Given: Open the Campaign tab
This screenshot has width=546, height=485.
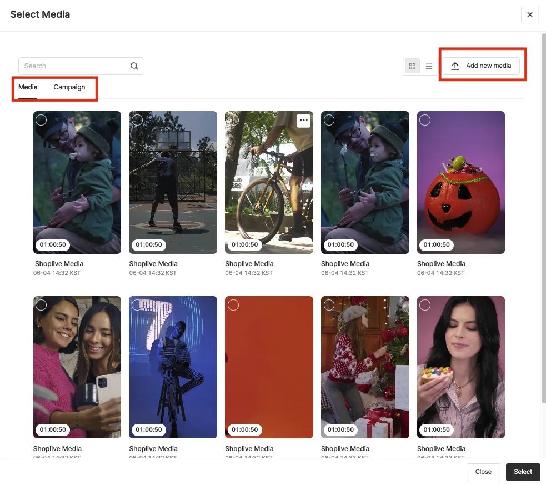Looking at the screenshot, I should (69, 87).
